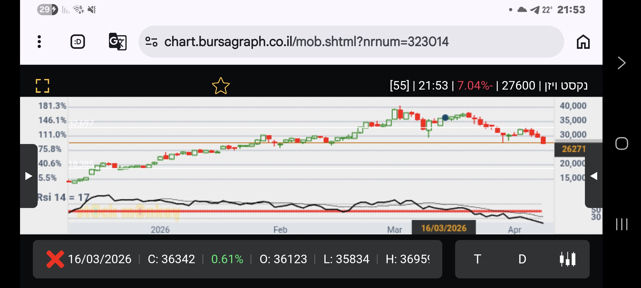Image resolution: width=641 pixels, height=288 pixels.
Task: Click the blue crosshair dot on chart
Action: pyautogui.click(x=445, y=117)
